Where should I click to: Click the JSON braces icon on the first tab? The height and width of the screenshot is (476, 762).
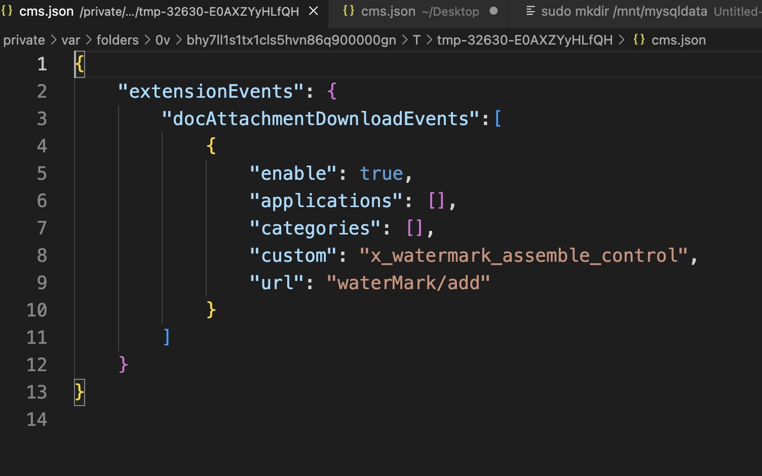7,11
